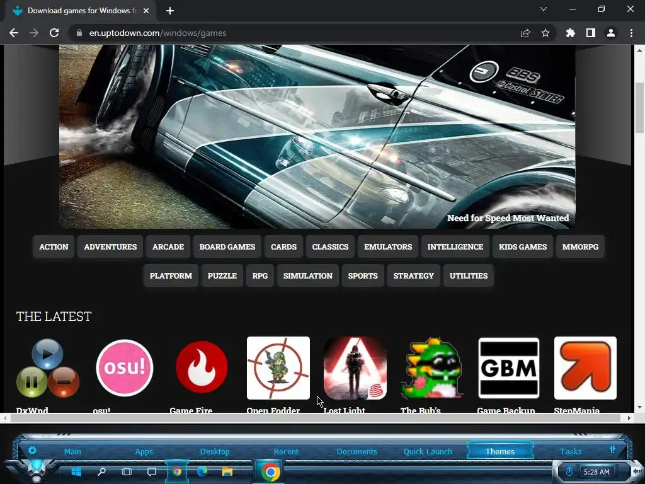This screenshot has width=645, height=484.
Task: Select the Themes dock tab
Action: pos(499,451)
